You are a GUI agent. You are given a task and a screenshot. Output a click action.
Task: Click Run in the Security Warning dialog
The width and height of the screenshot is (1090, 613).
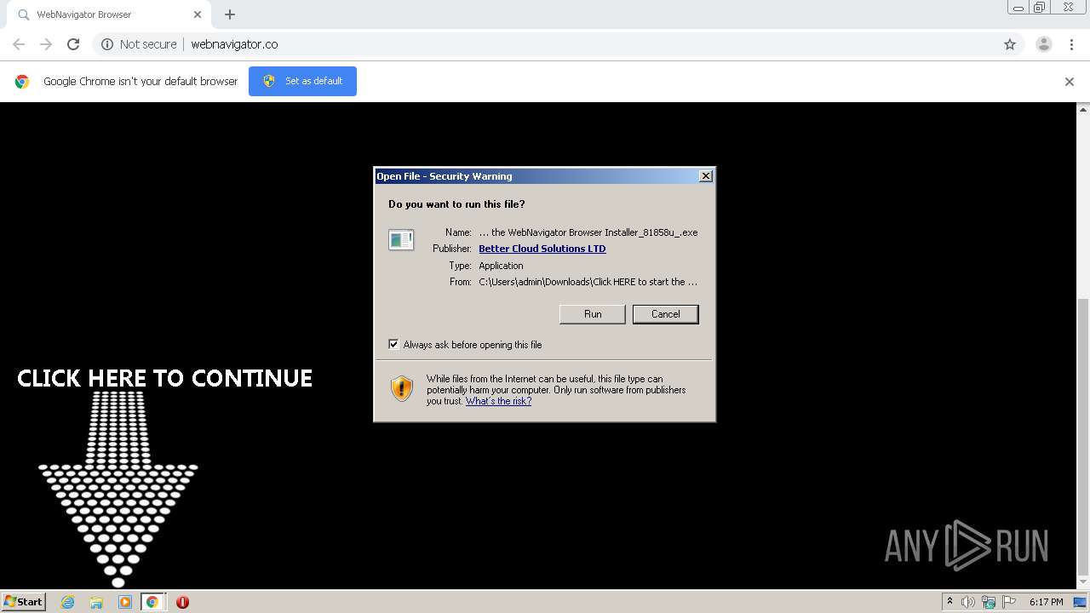[593, 314]
